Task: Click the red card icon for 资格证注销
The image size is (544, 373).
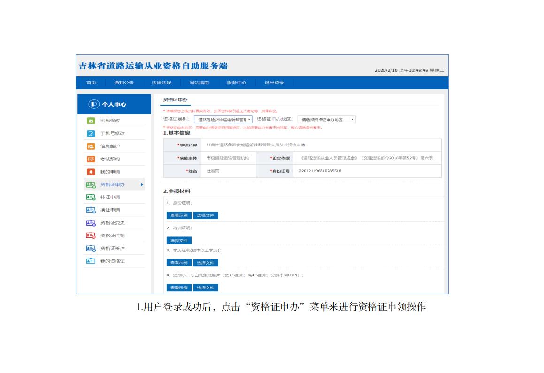Action: coord(91,236)
